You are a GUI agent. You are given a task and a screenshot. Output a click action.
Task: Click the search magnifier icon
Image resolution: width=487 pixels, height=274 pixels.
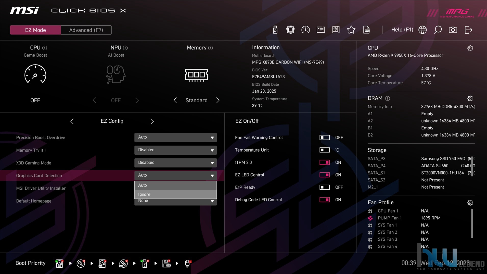pyautogui.click(x=438, y=30)
